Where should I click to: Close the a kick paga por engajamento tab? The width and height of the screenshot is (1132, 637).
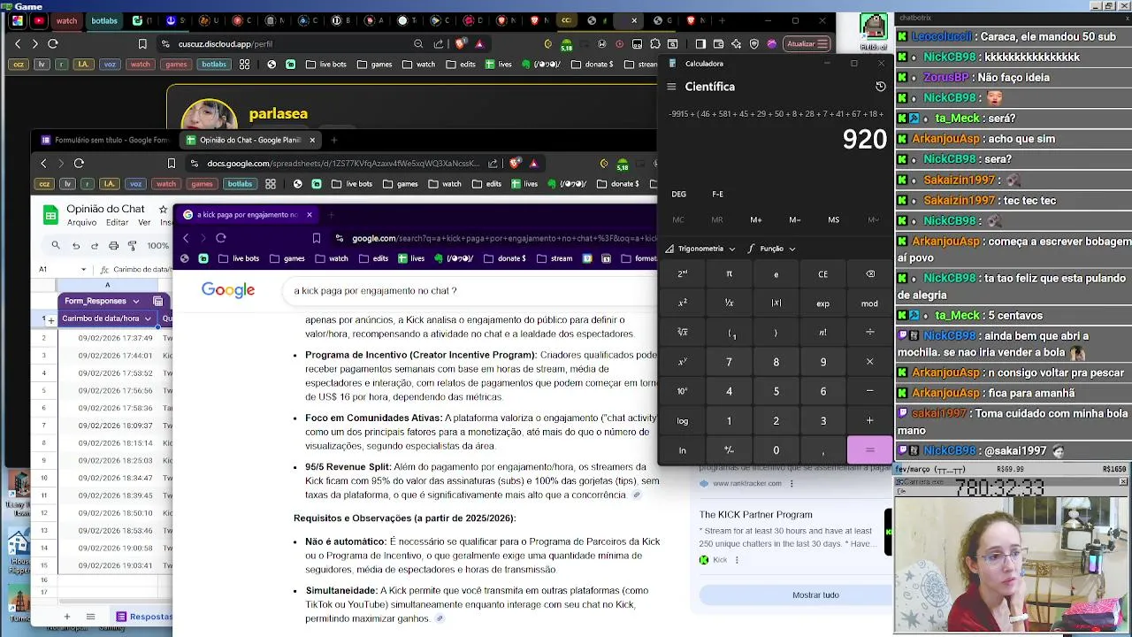[x=309, y=215]
